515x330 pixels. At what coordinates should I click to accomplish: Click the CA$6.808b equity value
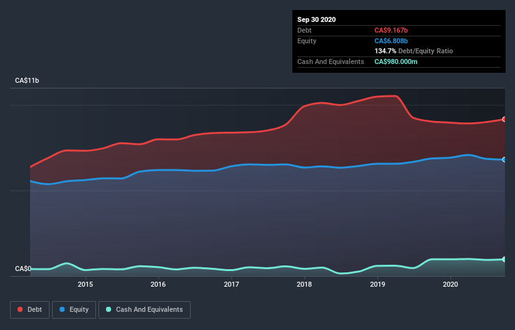[x=391, y=41]
